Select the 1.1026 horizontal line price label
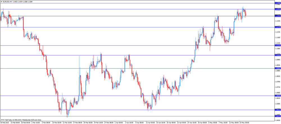Image resolution: width=281 pixels, height=124 pixels. click(278, 55)
